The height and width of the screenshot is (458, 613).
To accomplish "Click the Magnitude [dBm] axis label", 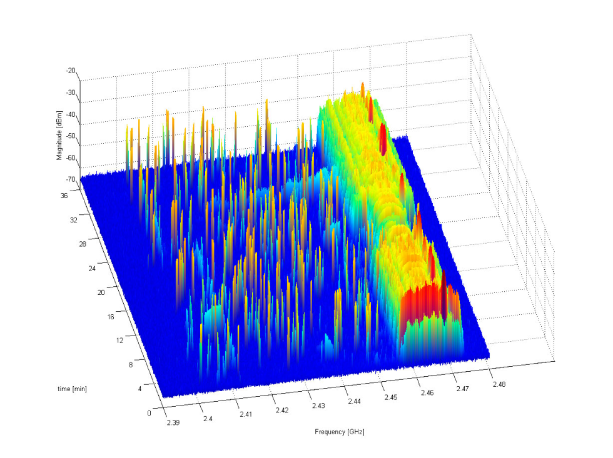I will (x=59, y=136).
